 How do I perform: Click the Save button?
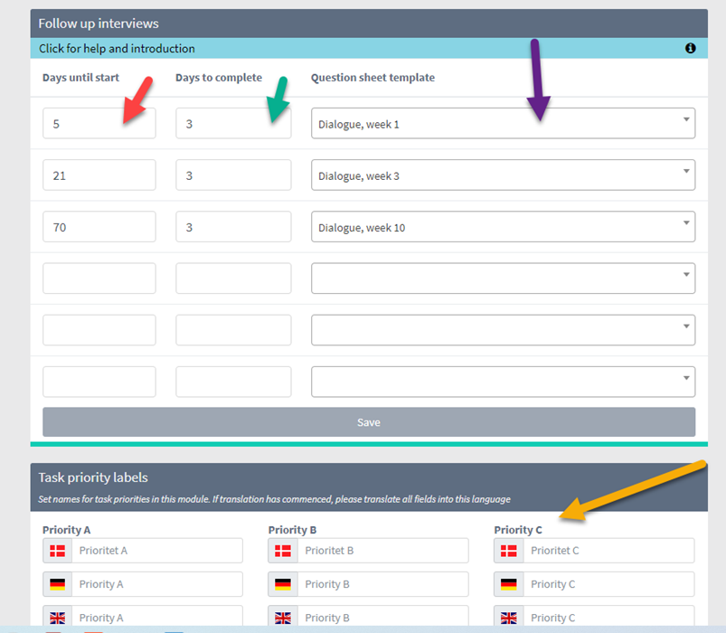[x=368, y=421]
